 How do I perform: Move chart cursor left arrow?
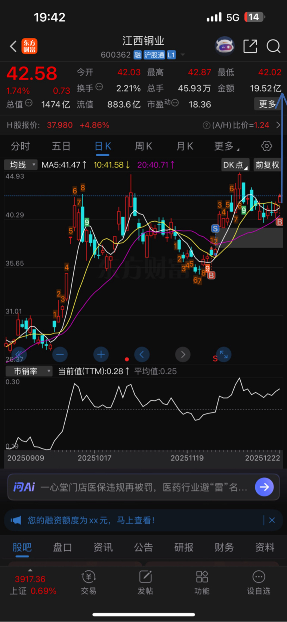click(142, 354)
